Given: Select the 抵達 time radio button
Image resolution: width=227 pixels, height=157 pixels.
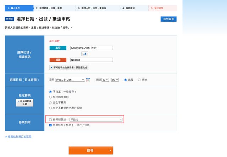Looking at the screenshot, I should [139, 80].
